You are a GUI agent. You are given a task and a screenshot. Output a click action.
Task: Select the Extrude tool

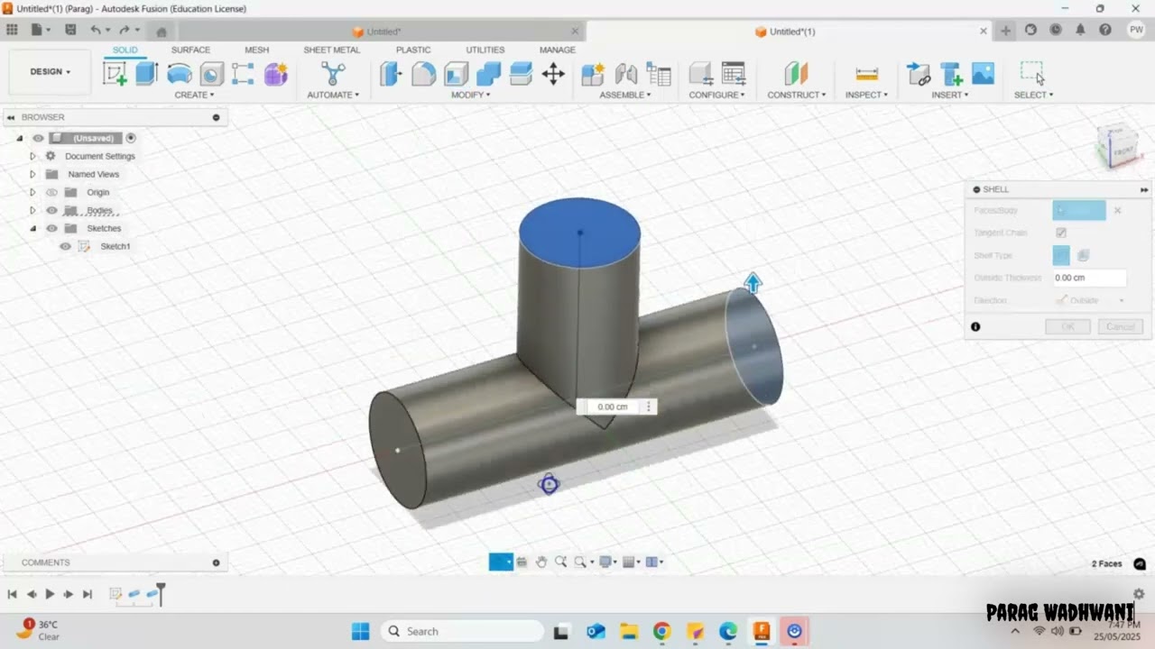[147, 74]
